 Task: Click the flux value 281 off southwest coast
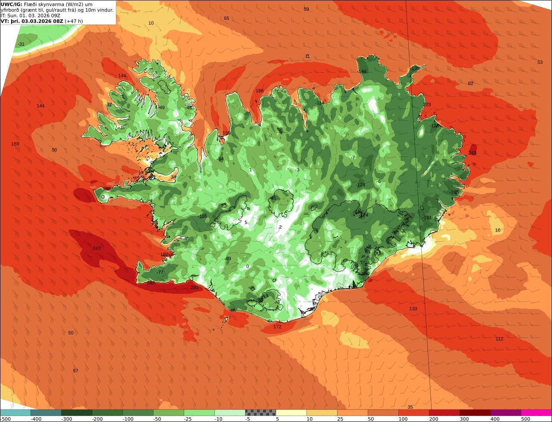coord(194,287)
